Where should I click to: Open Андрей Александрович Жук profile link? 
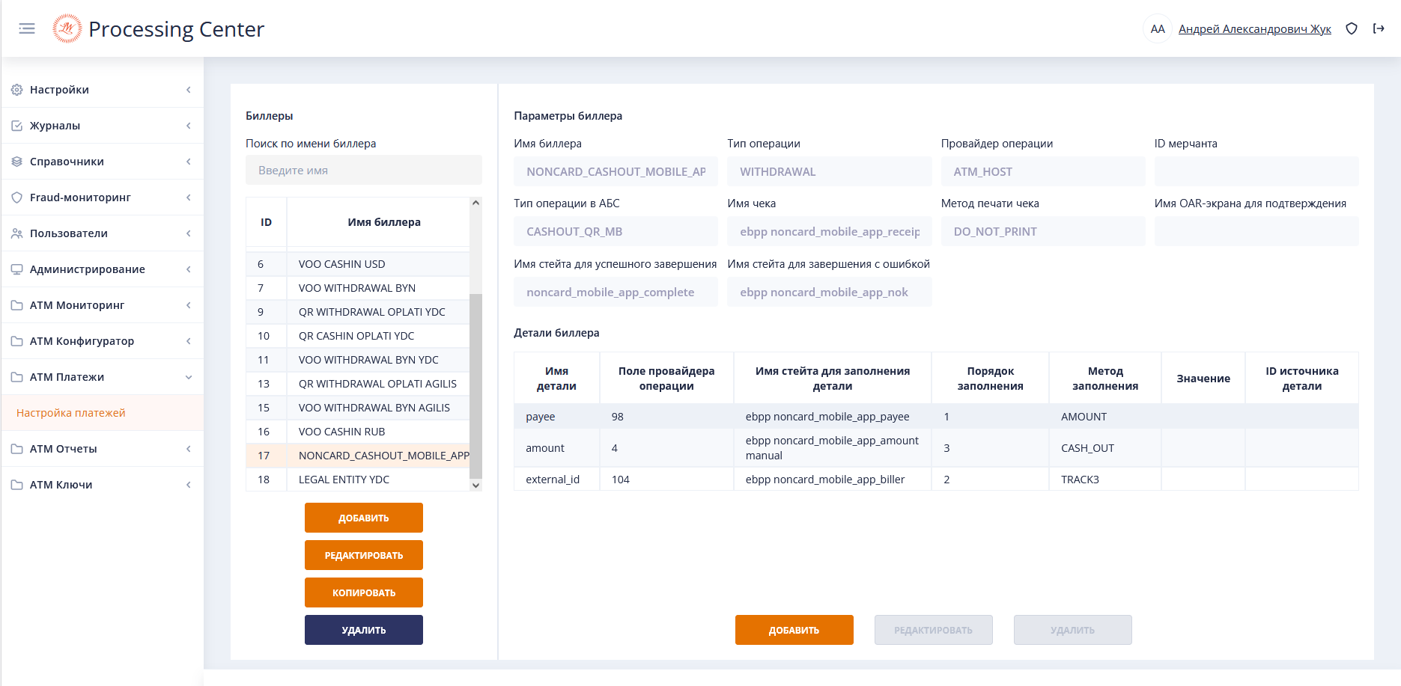click(x=1254, y=29)
